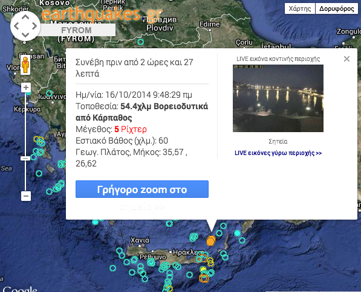Close the earthquake info popup

pos(346,59)
